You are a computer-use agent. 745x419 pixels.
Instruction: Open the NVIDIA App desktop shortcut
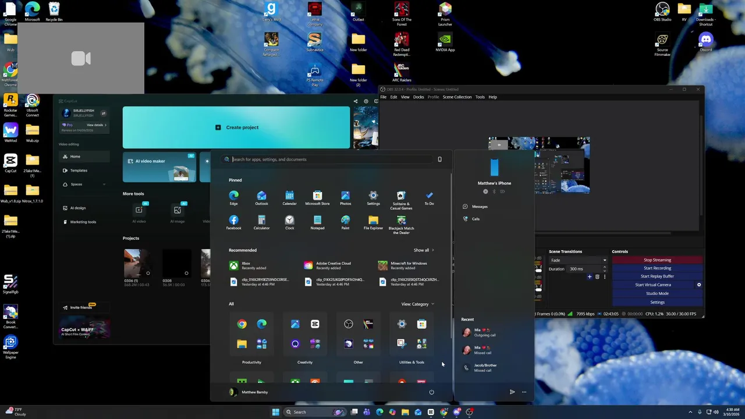445,42
